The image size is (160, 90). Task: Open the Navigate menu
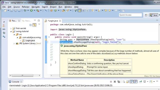(x=35, y=7)
